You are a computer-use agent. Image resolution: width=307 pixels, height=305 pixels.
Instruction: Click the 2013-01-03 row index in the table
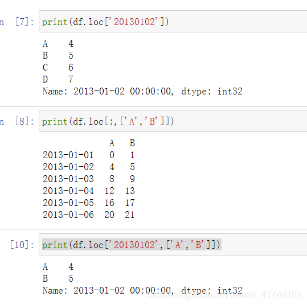(x=68, y=179)
